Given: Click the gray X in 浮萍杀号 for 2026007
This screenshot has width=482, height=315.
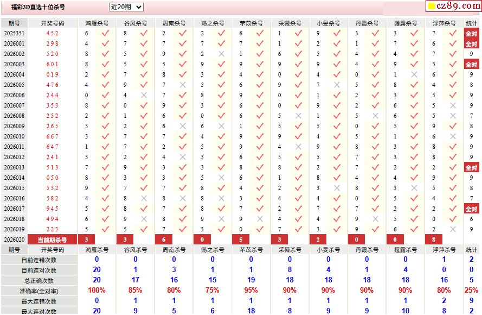Looking at the screenshot, I should [x=453, y=105].
